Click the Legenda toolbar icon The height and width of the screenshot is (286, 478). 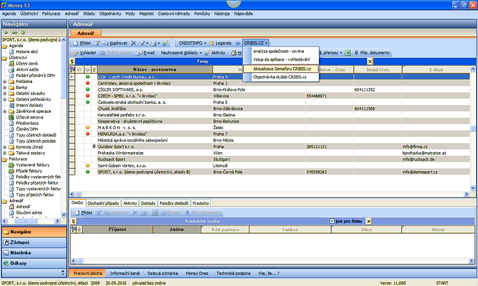click(220, 43)
